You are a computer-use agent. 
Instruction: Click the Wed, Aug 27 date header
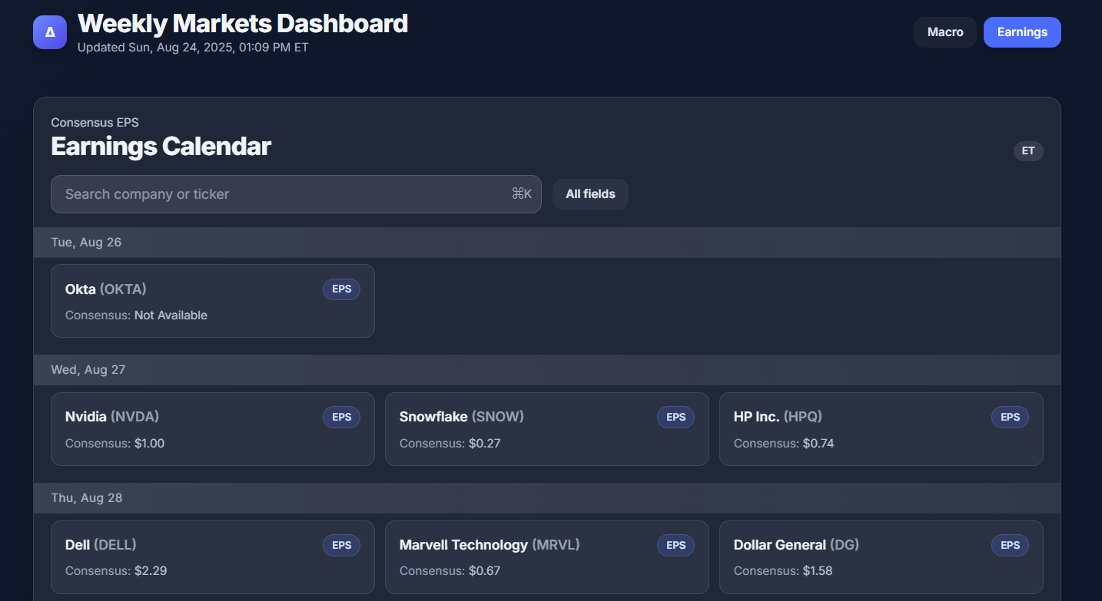(x=547, y=370)
